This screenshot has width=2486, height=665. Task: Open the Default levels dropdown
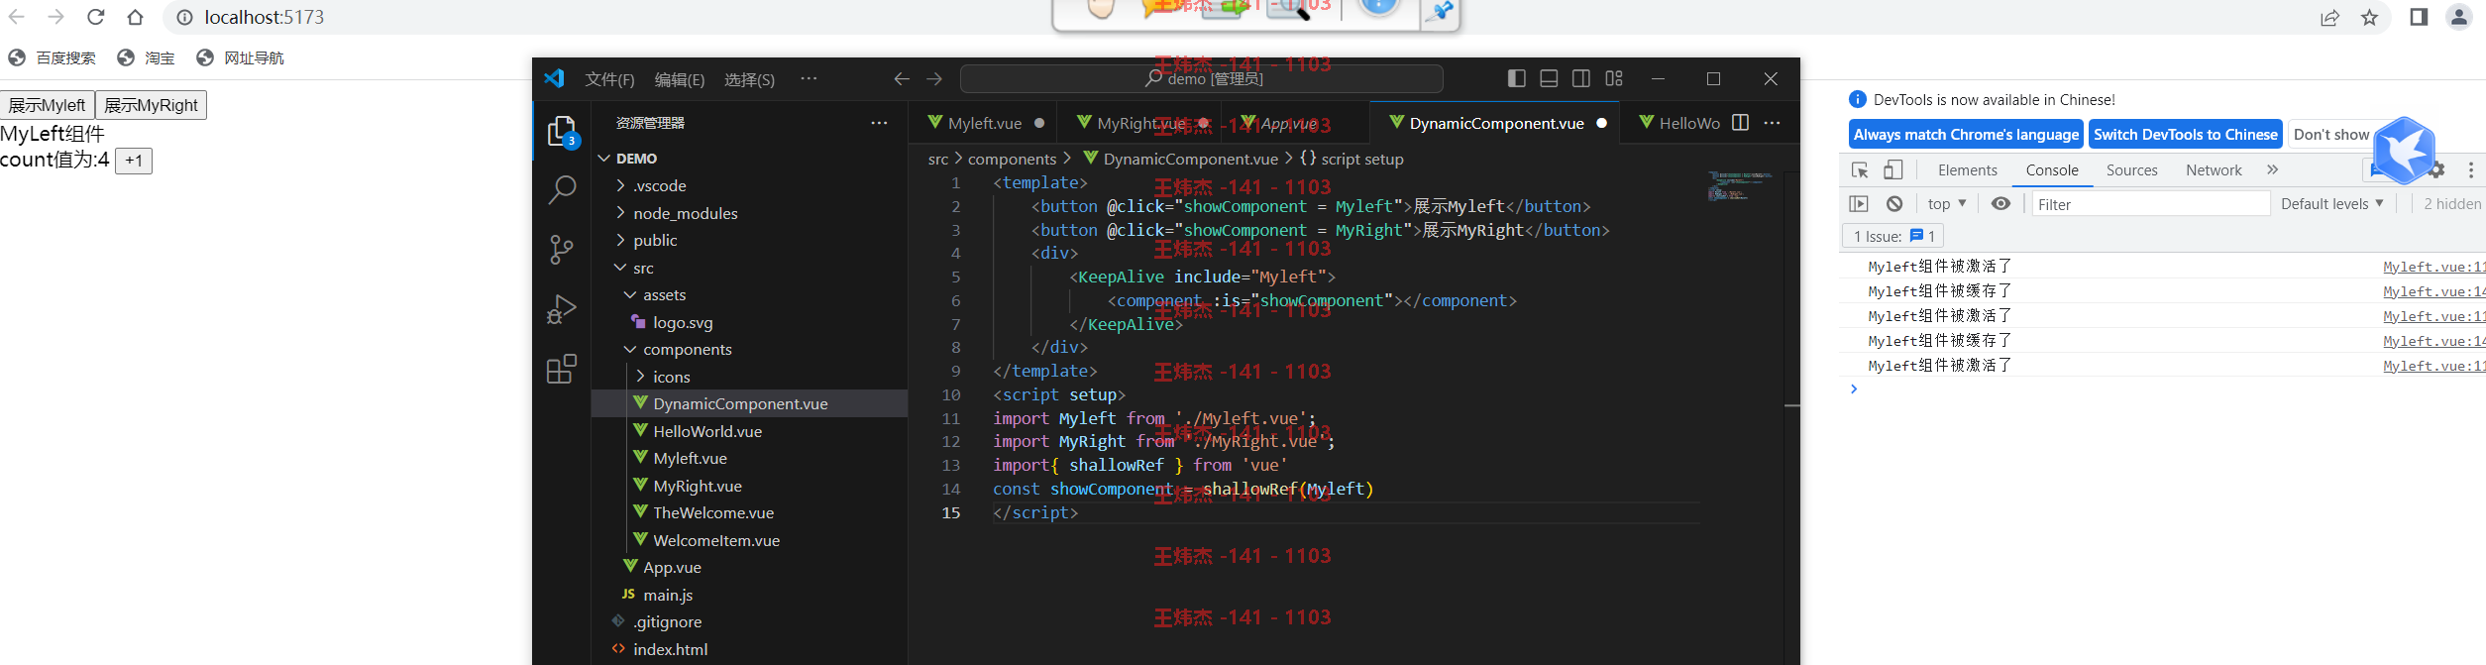[x=2331, y=203]
